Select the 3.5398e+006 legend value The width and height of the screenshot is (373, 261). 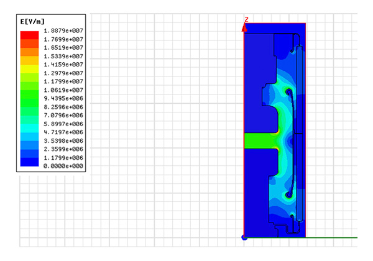(63, 140)
